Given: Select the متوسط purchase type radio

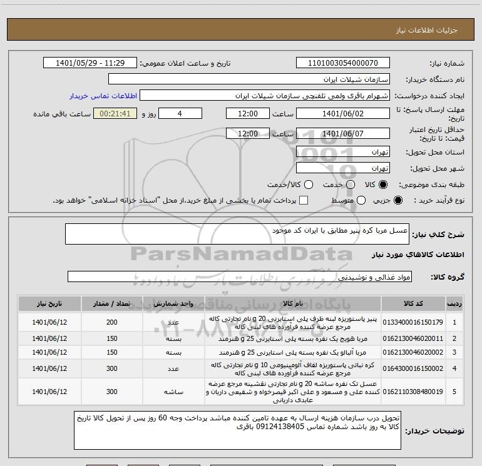Looking at the screenshot, I should [x=361, y=200].
